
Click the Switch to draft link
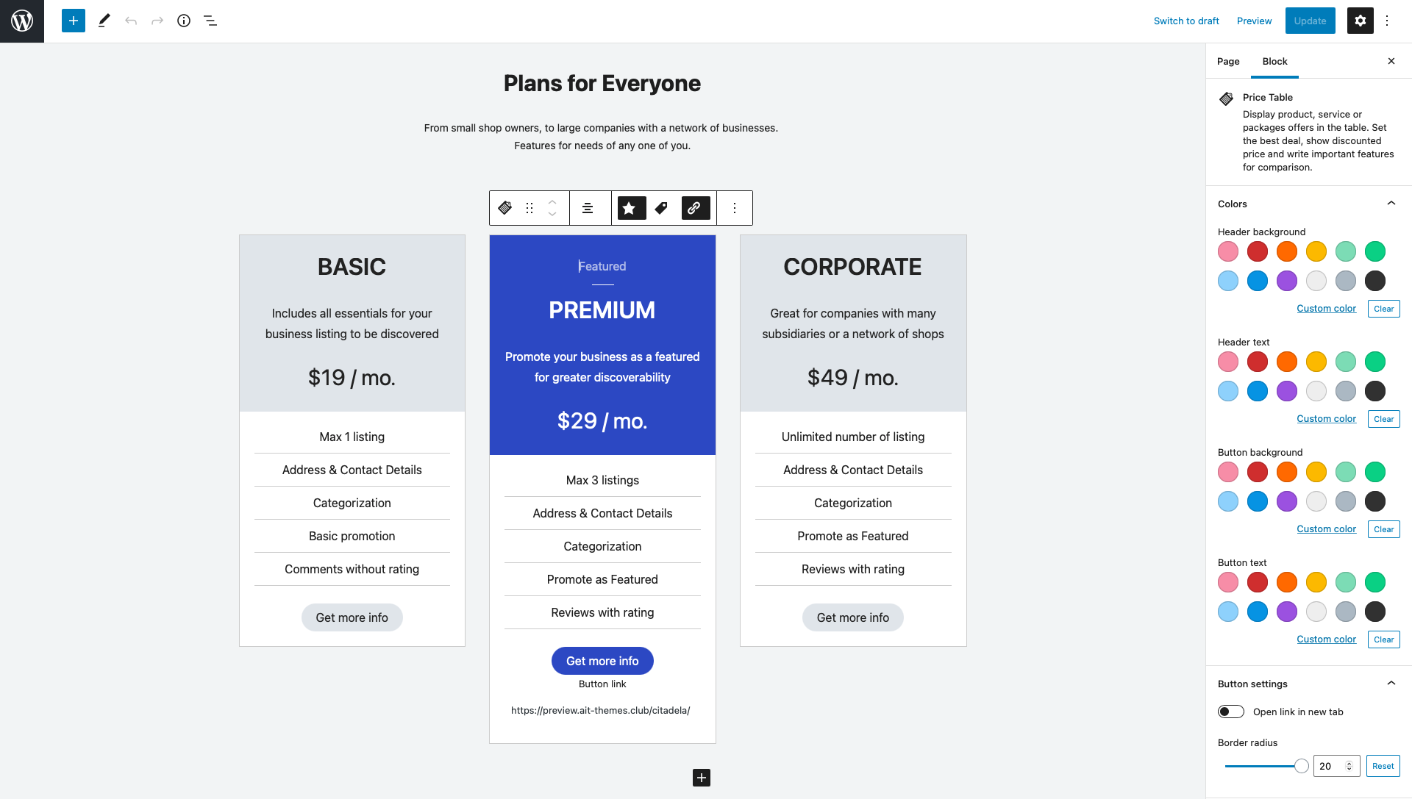point(1186,21)
